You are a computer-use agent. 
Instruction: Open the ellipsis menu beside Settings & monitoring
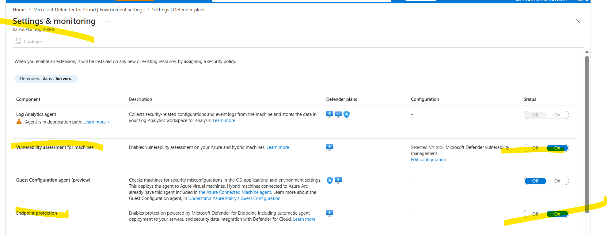pyautogui.click(x=107, y=21)
